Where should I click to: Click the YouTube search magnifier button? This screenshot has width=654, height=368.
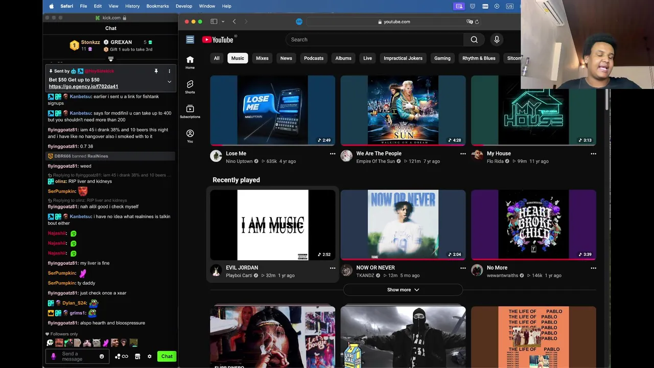click(x=474, y=39)
